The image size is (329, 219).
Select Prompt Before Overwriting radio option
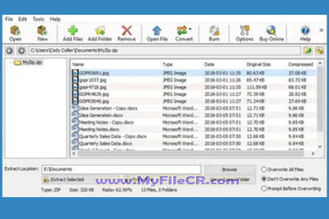(x=264, y=188)
